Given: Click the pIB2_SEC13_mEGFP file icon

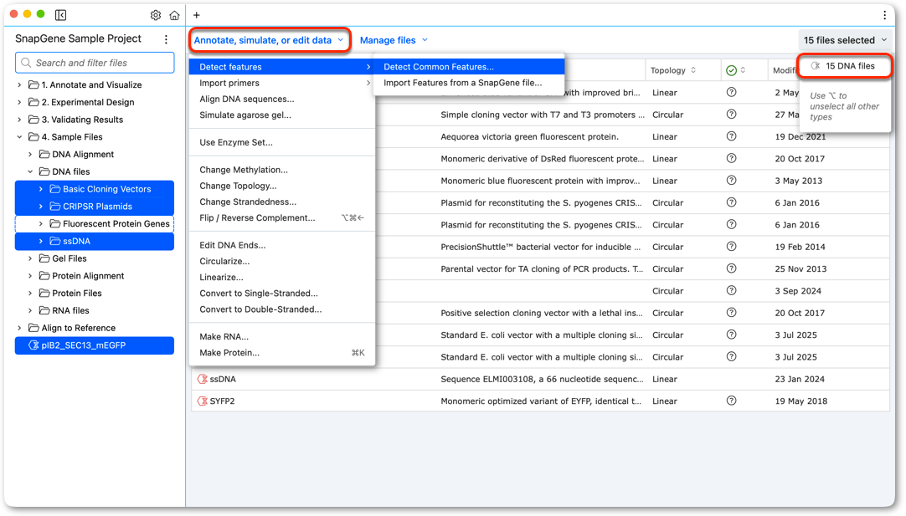Looking at the screenshot, I should (x=33, y=345).
